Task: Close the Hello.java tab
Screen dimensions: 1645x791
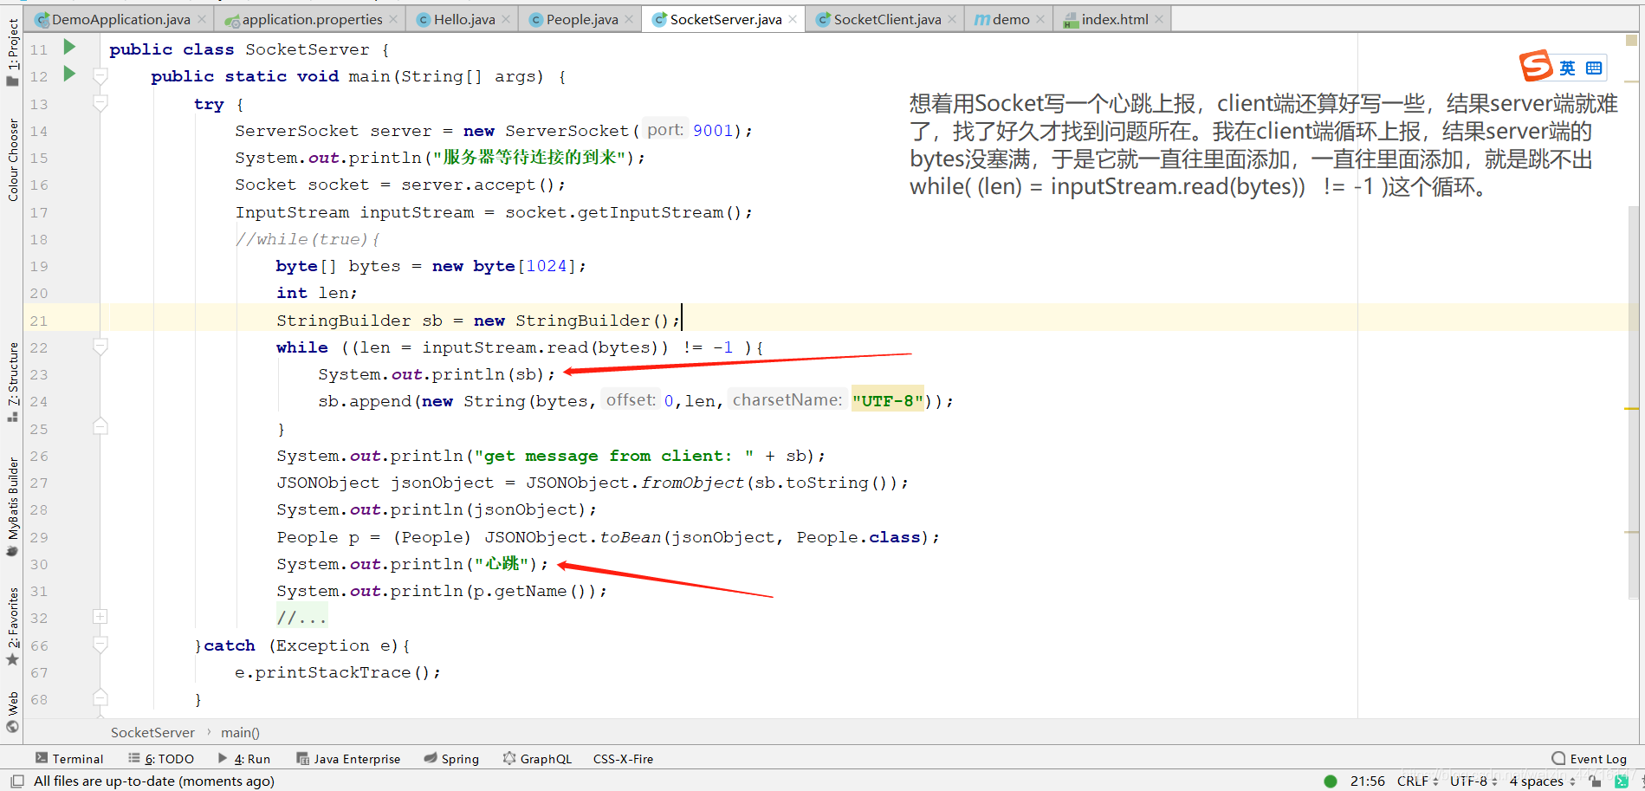Action: coord(507,19)
